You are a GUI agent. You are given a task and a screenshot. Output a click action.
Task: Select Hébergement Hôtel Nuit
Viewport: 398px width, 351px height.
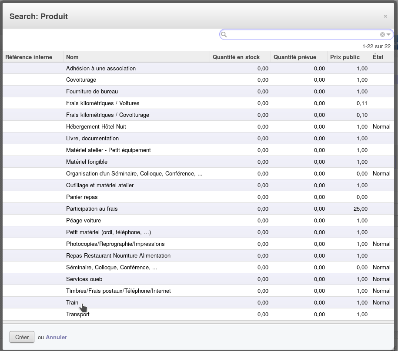pyautogui.click(x=198, y=126)
